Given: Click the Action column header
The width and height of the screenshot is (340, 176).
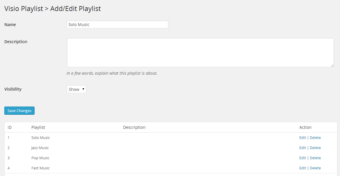Looking at the screenshot, I should pyautogui.click(x=305, y=127).
